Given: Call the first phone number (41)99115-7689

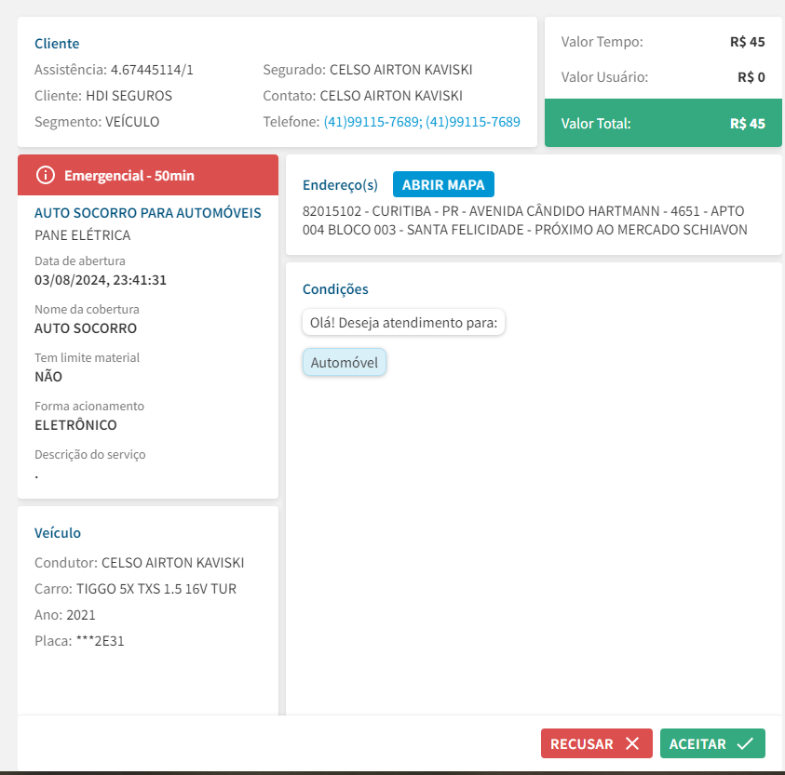Looking at the screenshot, I should click(x=372, y=122).
